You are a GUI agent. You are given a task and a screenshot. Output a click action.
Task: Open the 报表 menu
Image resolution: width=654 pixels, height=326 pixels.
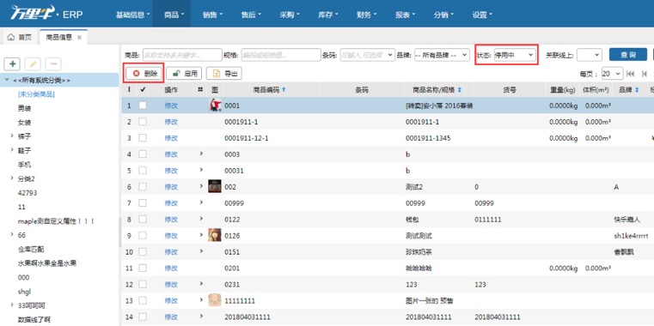click(x=405, y=15)
